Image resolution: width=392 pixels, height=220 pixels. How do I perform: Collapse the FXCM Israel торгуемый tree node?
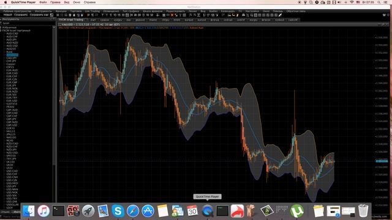[x=1, y=31]
